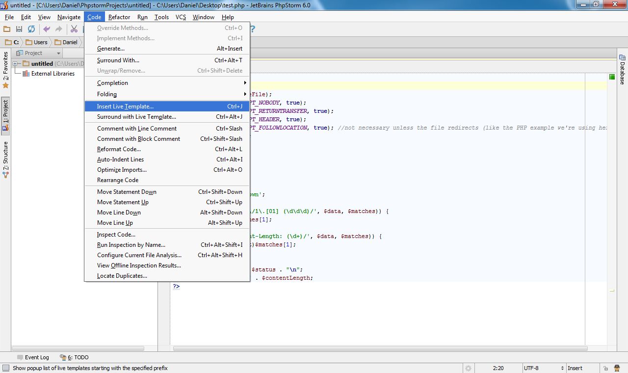Click the Favorites star icon in left strip
Viewport: 628px width, 373px height.
pyautogui.click(x=6, y=85)
